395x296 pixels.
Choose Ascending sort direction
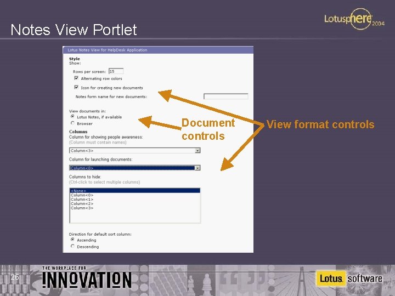tap(72, 240)
